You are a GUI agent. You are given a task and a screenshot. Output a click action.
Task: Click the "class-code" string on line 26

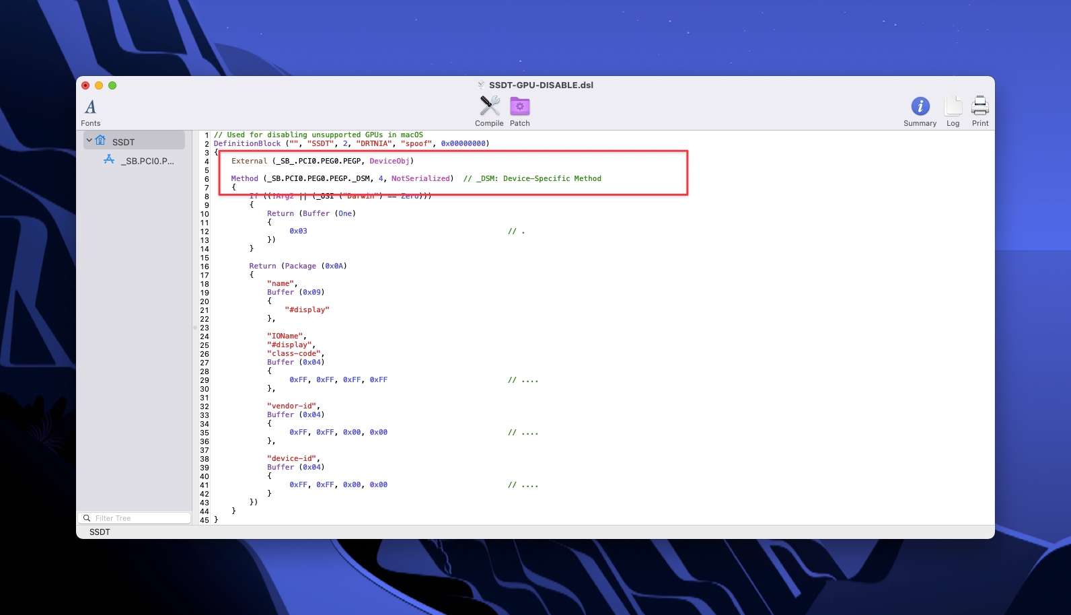coord(295,353)
